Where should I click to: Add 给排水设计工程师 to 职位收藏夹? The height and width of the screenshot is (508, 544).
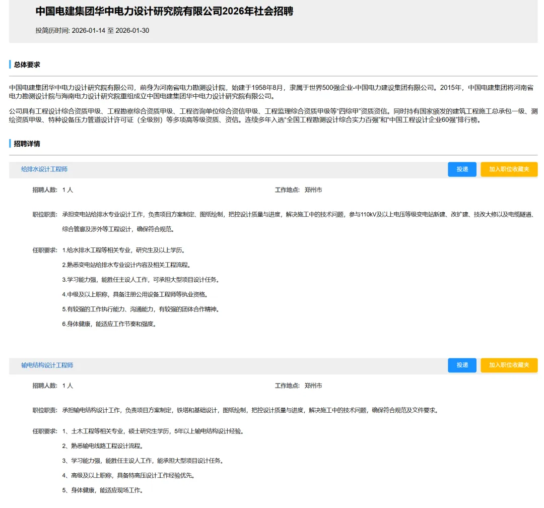pos(509,169)
